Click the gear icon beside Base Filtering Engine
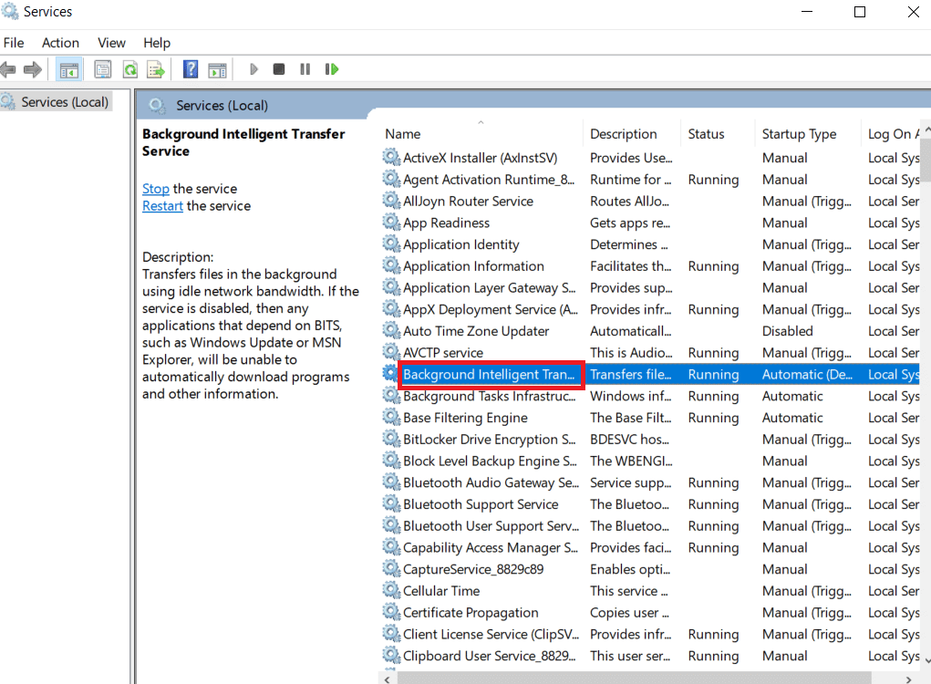This screenshot has height=684, width=931. click(x=390, y=417)
